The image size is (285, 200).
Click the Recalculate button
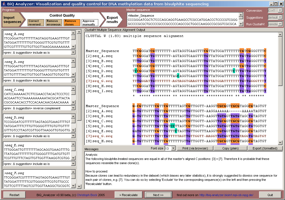point(128,195)
